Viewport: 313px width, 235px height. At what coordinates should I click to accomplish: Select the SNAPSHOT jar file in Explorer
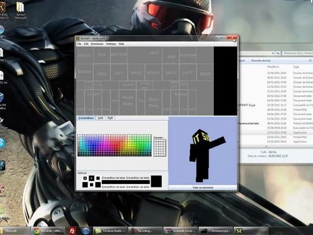[247, 105]
